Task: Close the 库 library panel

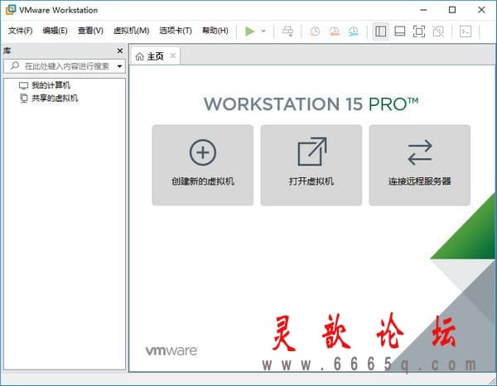Action: [120, 51]
